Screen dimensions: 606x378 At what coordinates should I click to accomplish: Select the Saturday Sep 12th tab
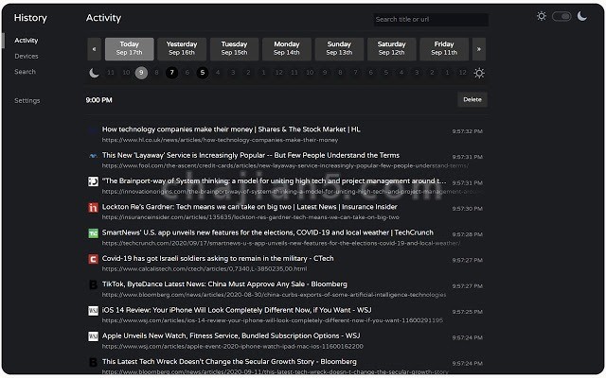click(391, 49)
